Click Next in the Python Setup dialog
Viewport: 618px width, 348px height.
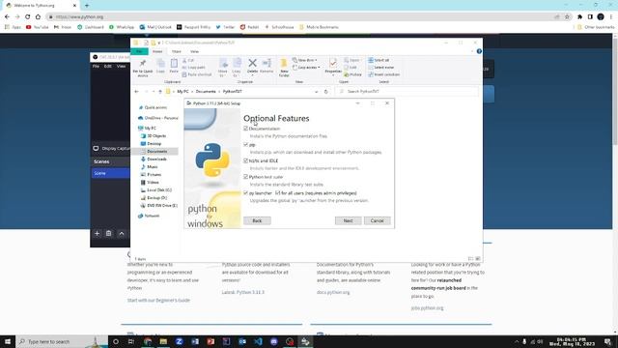pos(348,220)
